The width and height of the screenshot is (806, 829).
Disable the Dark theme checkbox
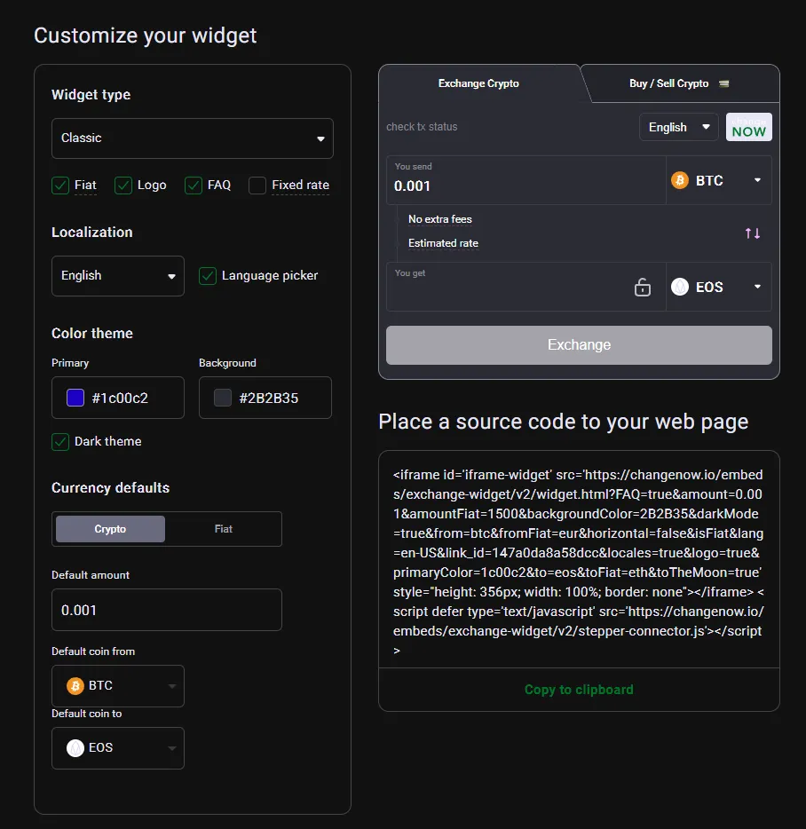[x=60, y=441]
